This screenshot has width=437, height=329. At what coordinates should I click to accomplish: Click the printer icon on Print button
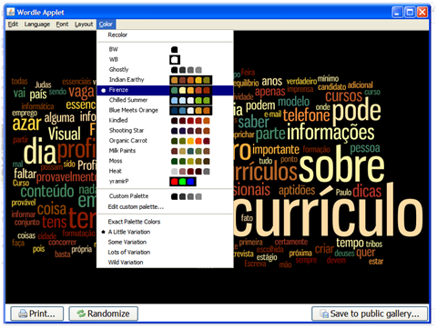point(23,314)
